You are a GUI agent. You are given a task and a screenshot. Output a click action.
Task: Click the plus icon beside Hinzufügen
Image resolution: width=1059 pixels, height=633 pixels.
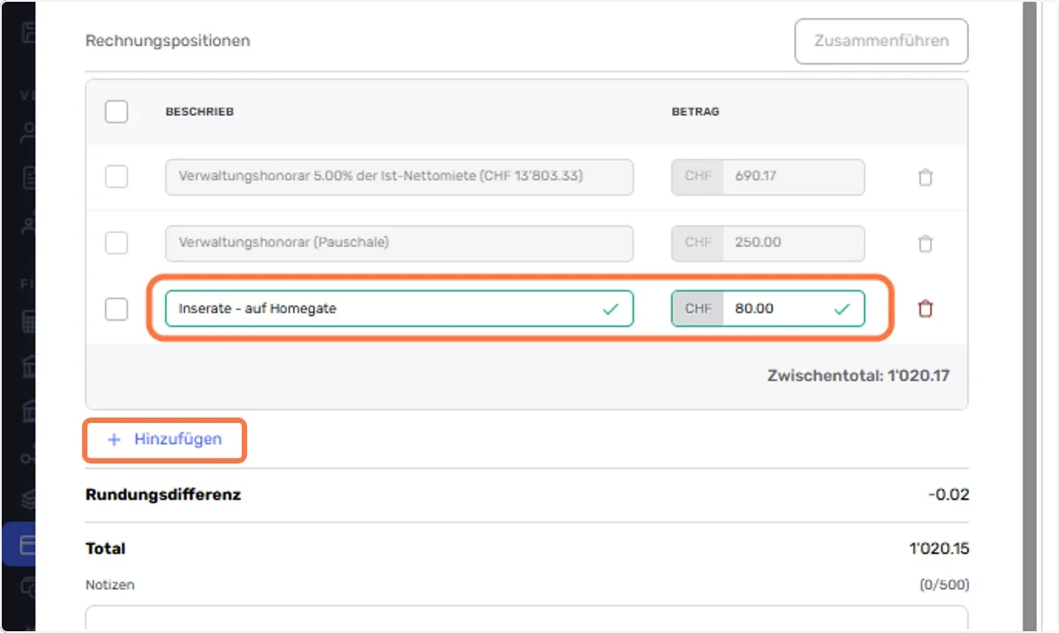click(113, 440)
